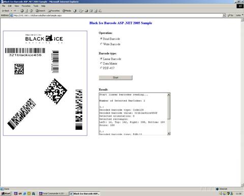Open the Tools menu

pos(36,6)
